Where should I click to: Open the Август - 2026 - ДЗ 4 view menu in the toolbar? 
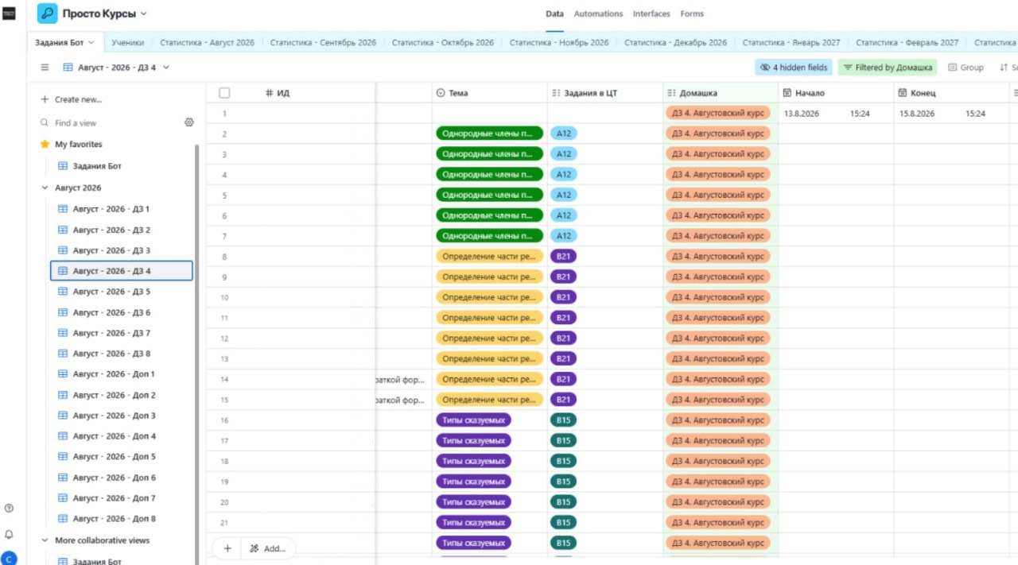pos(116,68)
